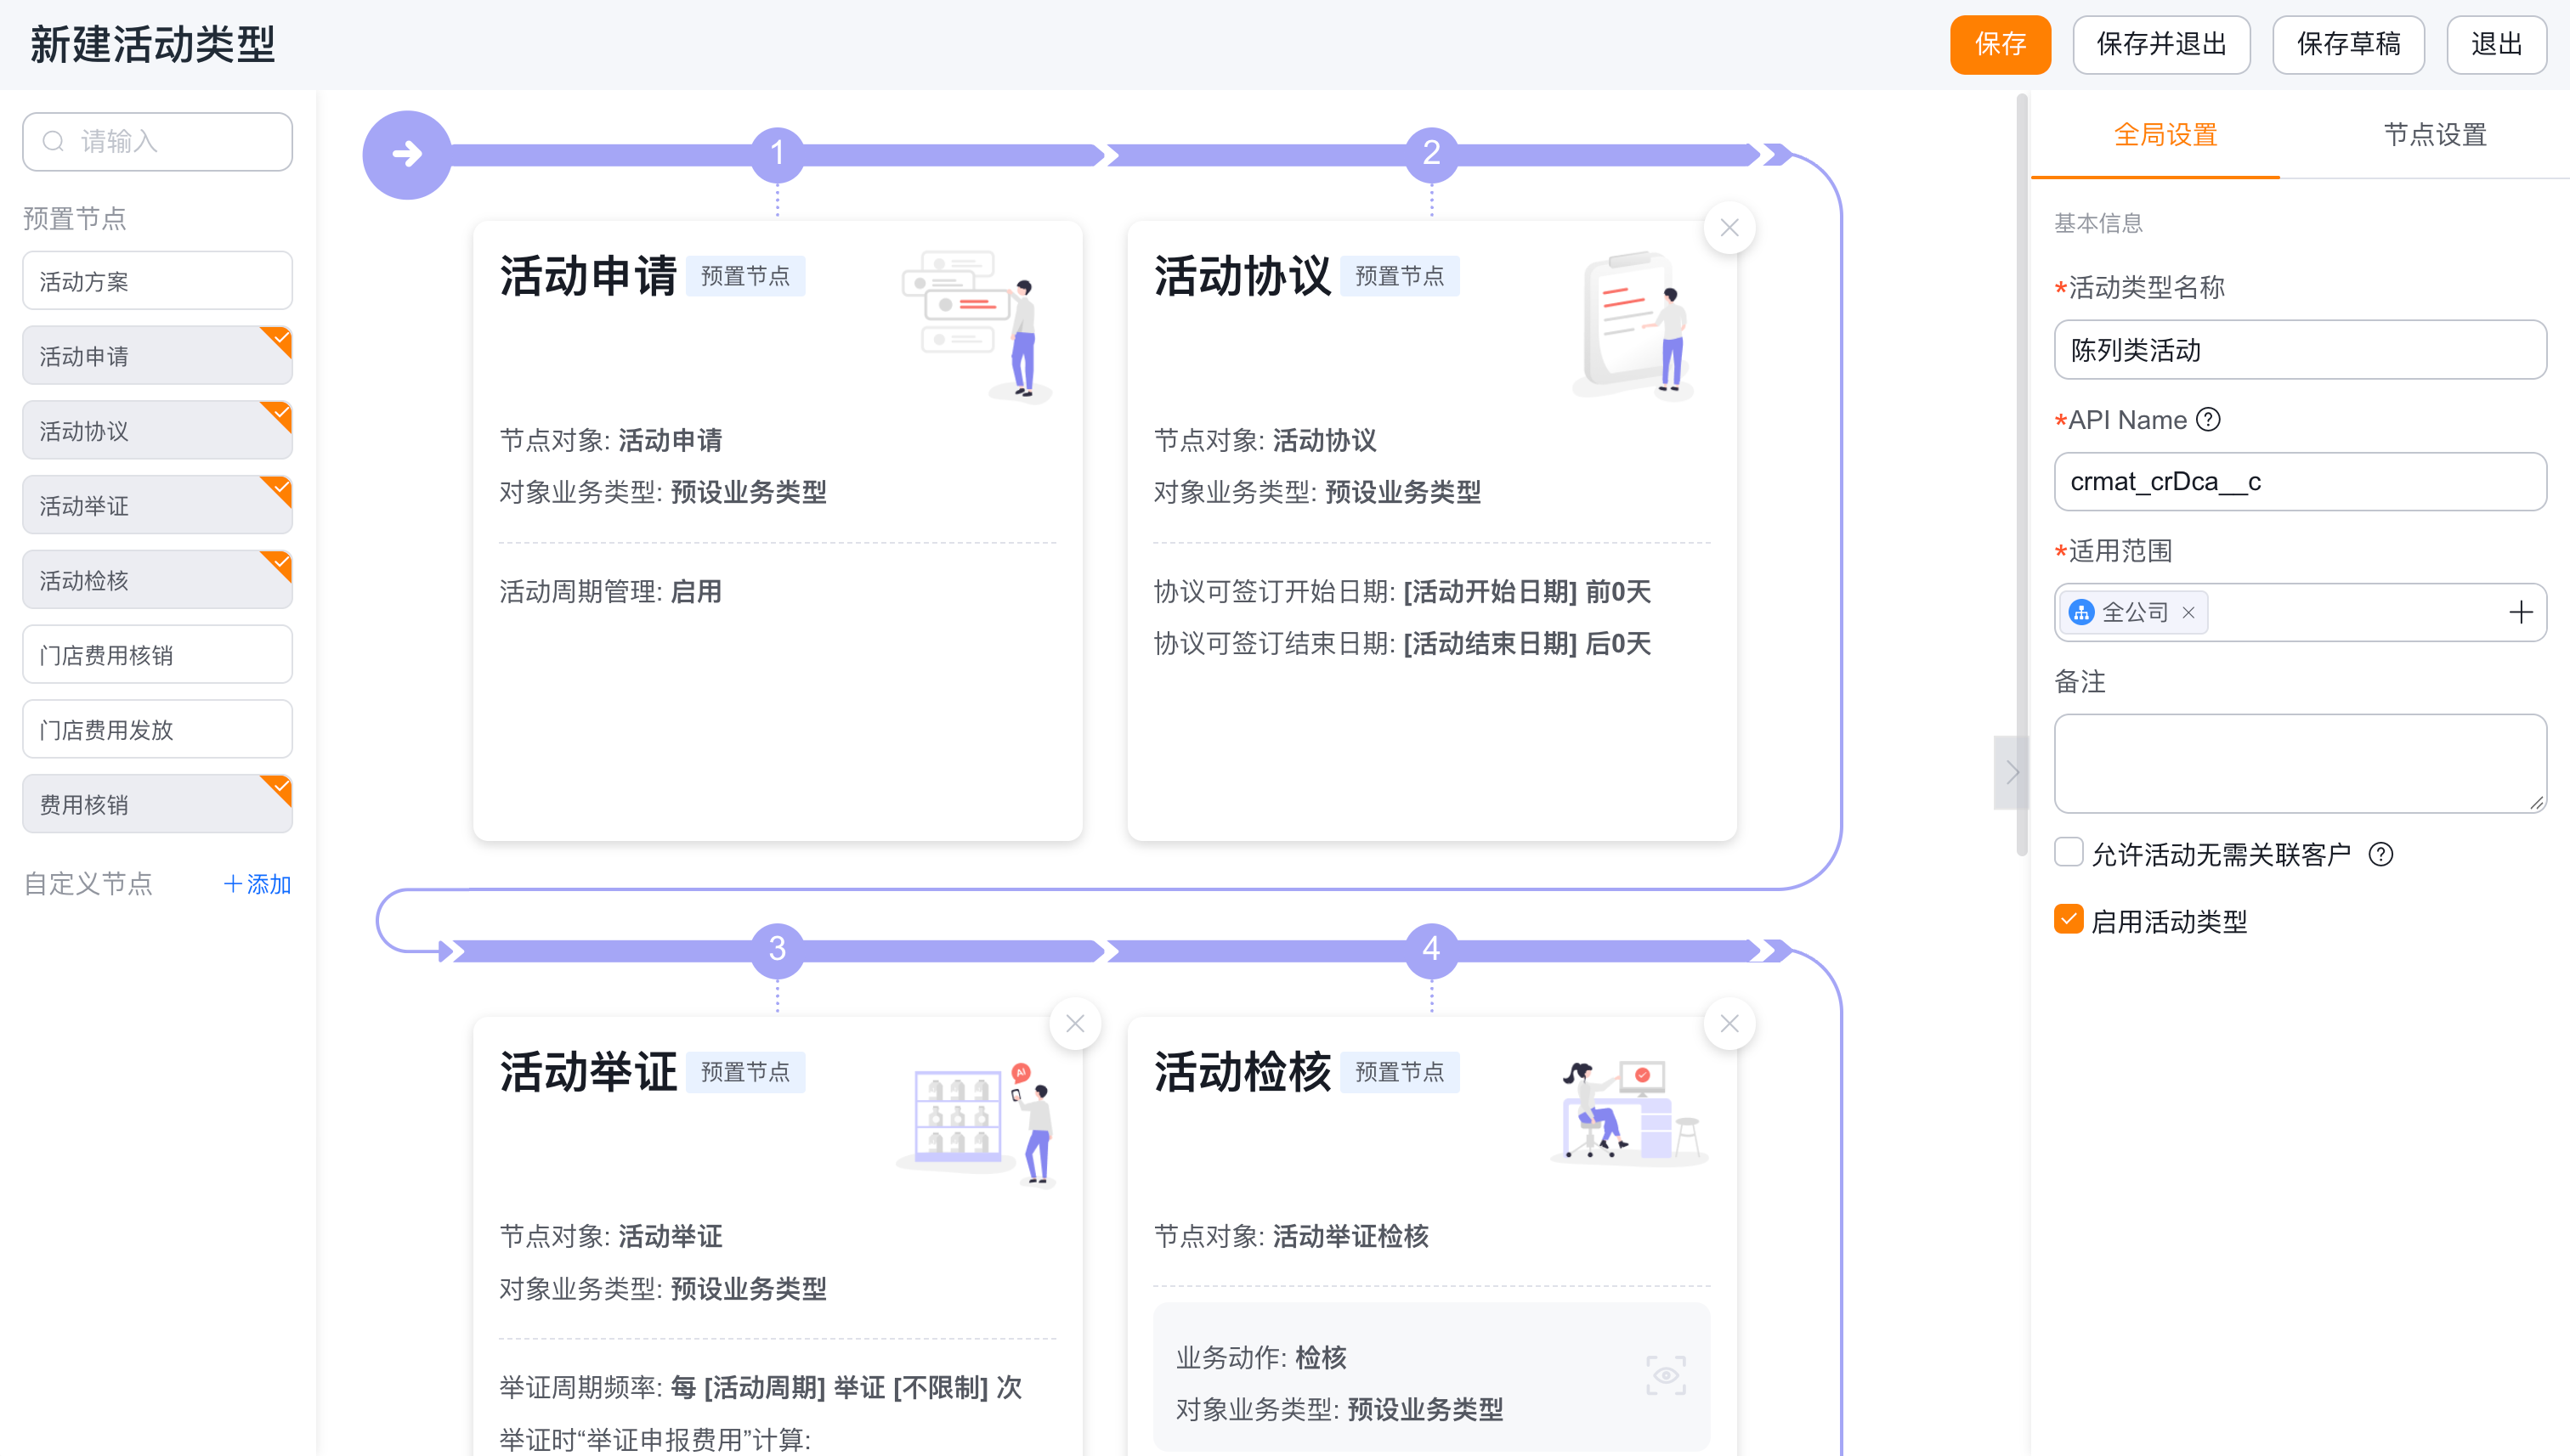Toggle the 活动协议 preset node
This screenshot has height=1456, width=2570.
click(x=157, y=431)
